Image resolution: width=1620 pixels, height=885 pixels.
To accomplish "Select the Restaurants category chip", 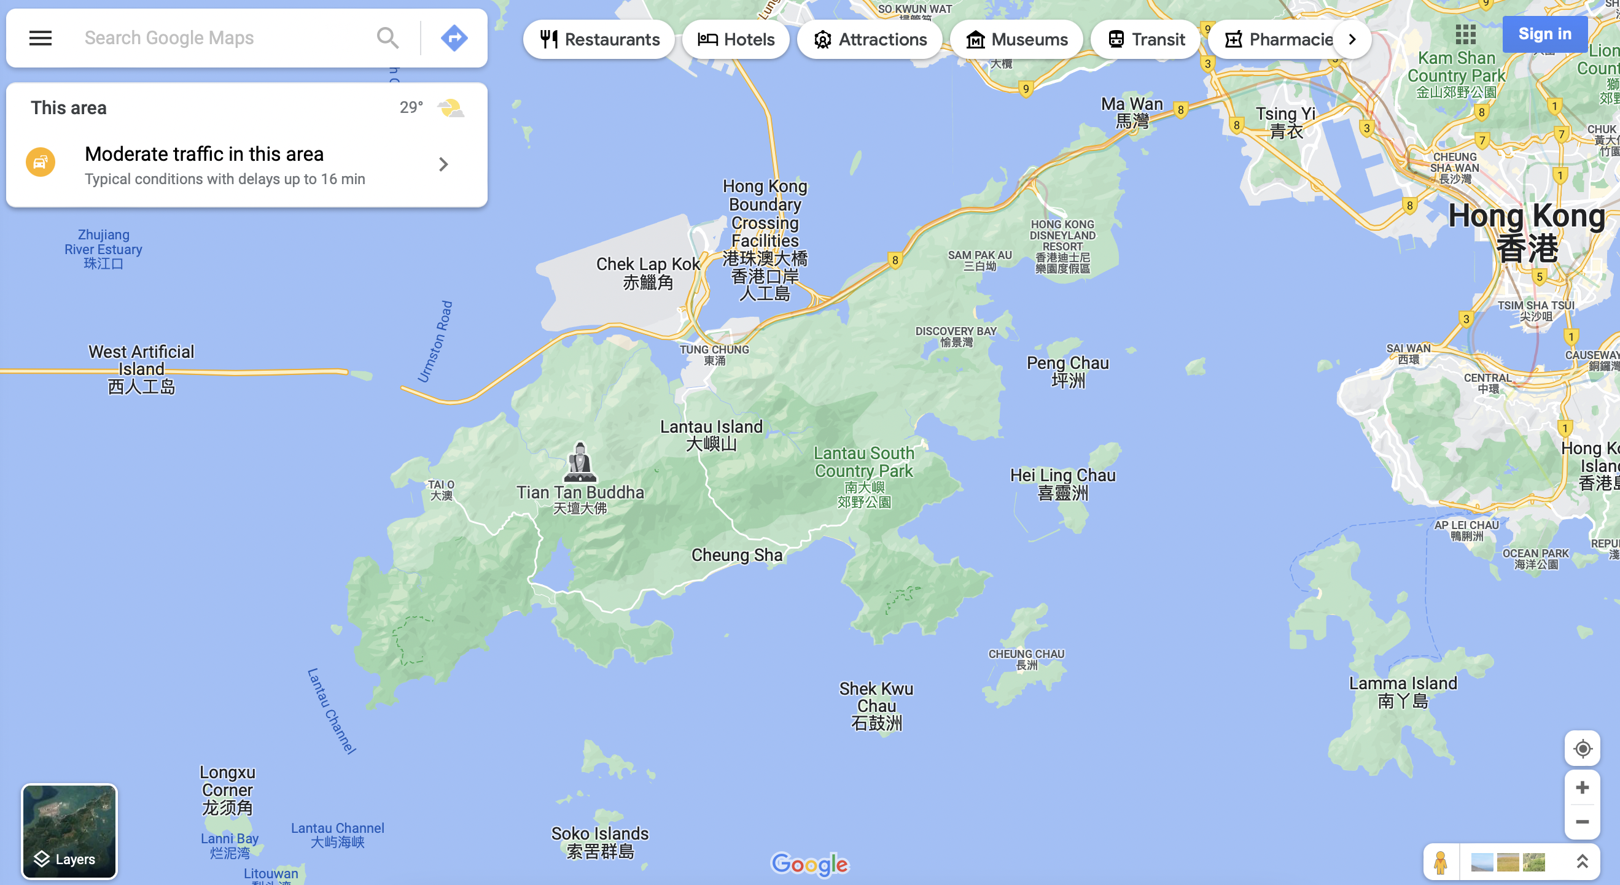I will 599,39.
